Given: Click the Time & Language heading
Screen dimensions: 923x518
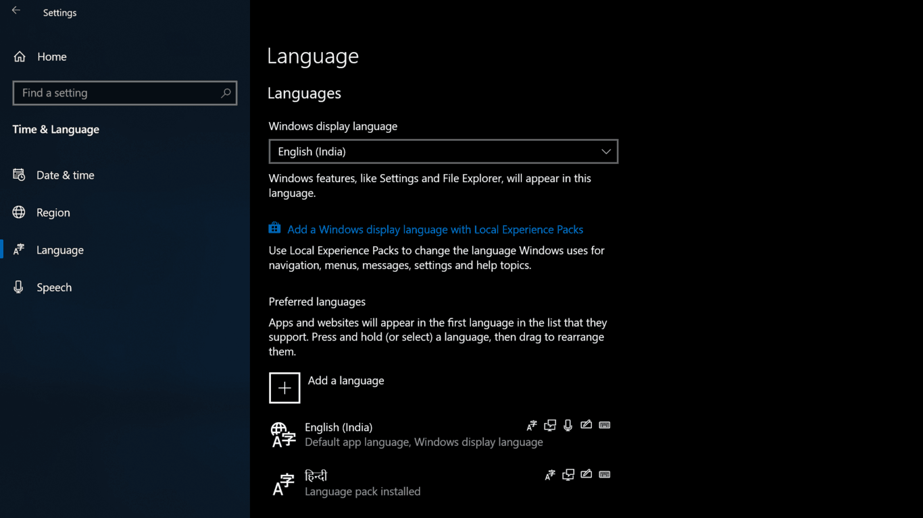Looking at the screenshot, I should click(x=56, y=129).
